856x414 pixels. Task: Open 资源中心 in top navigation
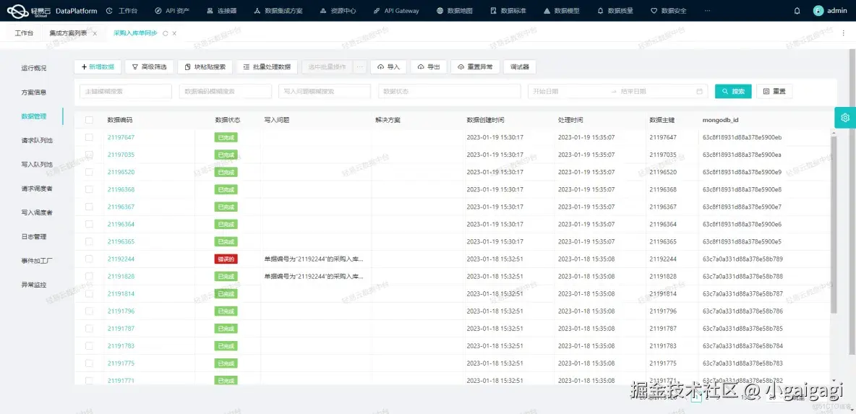[338, 11]
